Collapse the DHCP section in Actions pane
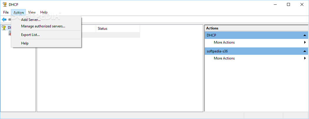The image size is (309, 119). point(305,35)
